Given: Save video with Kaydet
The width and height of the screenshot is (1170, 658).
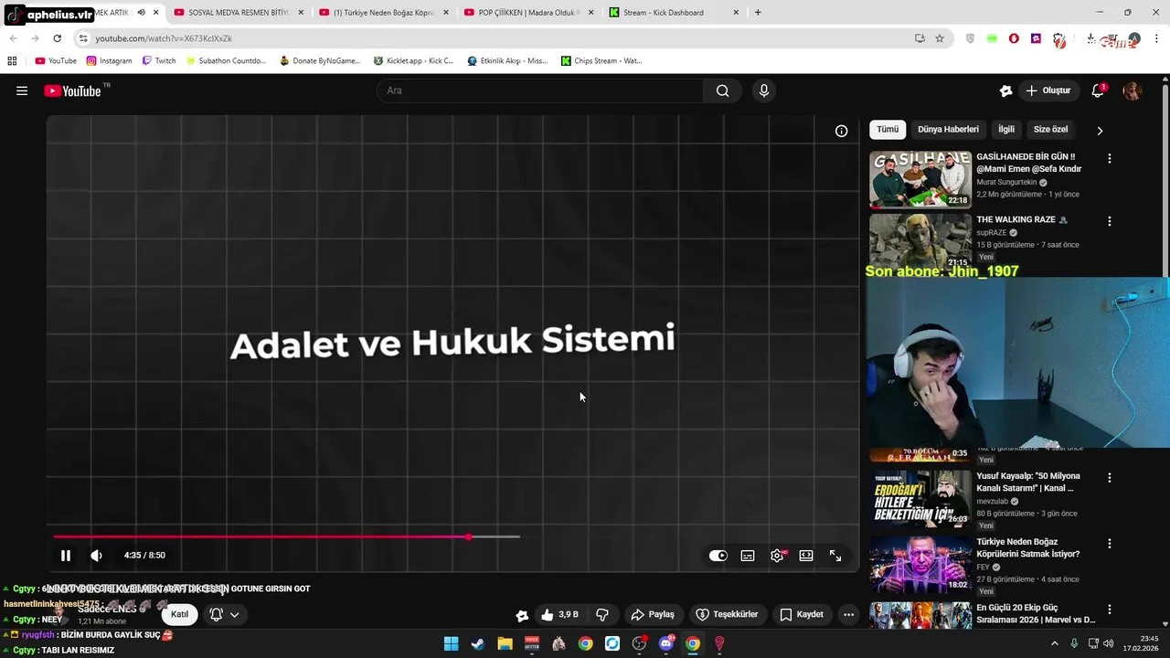Looking at the screenshot, I should click(802, 614).
